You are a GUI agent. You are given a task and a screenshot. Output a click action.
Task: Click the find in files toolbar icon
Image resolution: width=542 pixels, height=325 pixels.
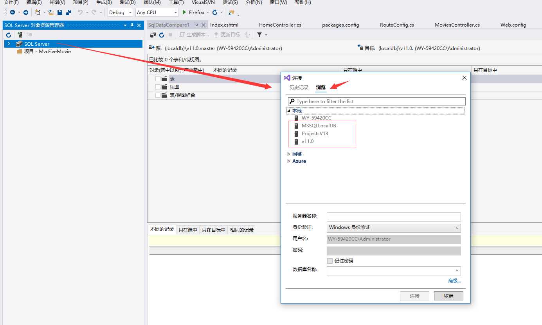click(231, 12)
